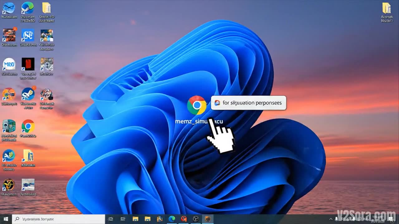Image resolution: width=399 pixels, height=224 pixels.
Task: Open the yellow folder in top-left icon row
Action: pos(46,8)
